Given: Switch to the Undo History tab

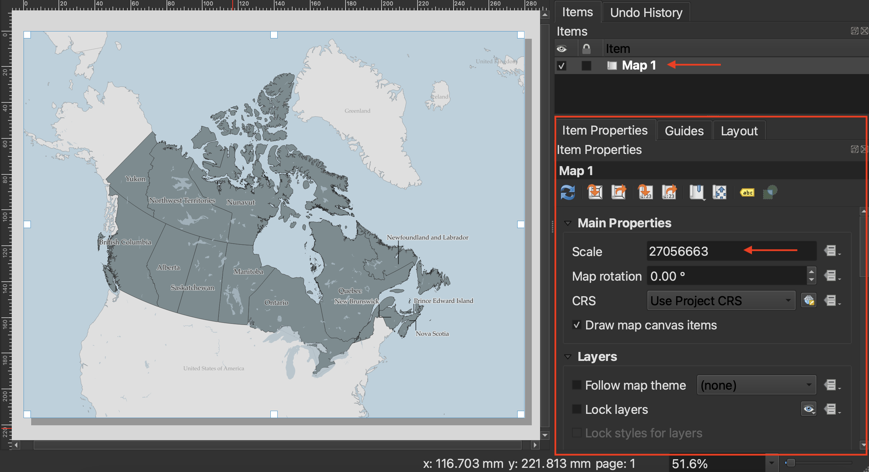Looking at the screenshot, I should coord(646,12).
